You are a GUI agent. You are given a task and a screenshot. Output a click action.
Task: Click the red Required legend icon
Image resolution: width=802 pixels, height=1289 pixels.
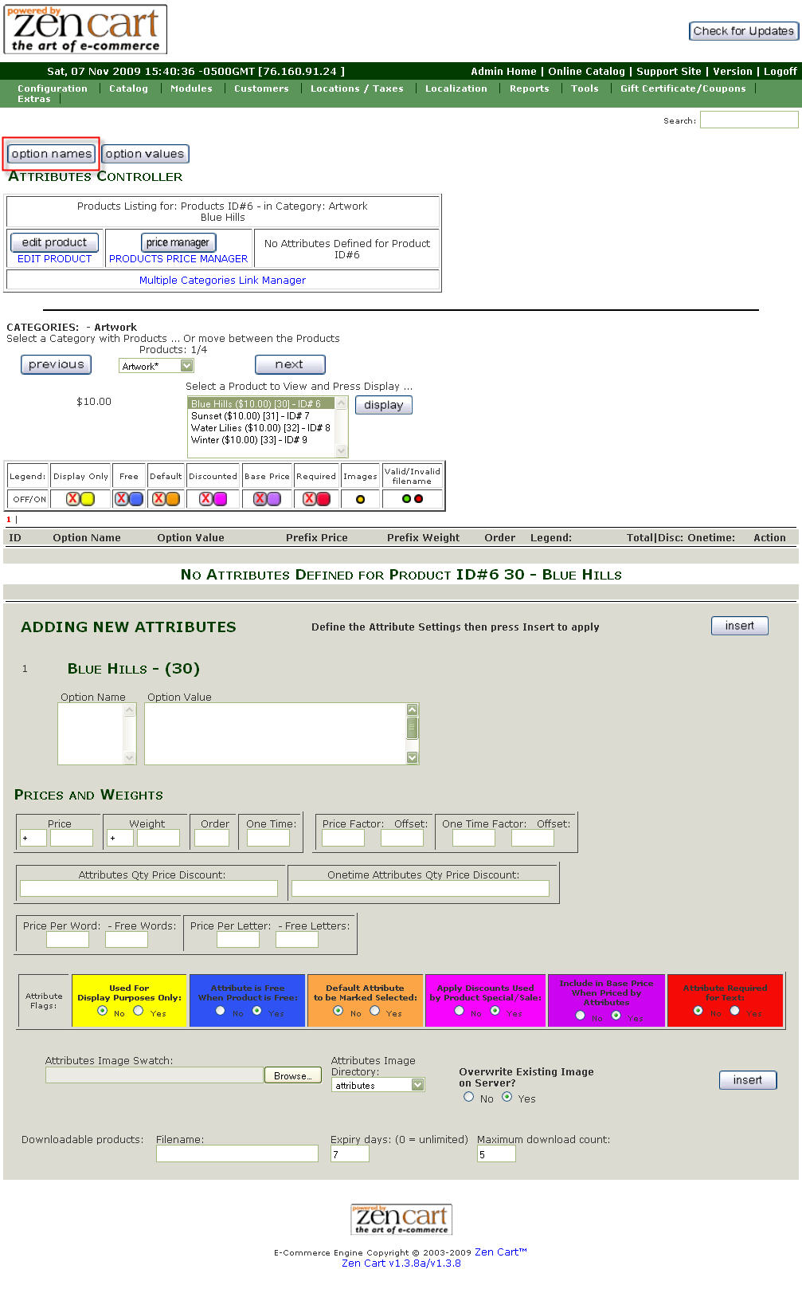point(323,499)
